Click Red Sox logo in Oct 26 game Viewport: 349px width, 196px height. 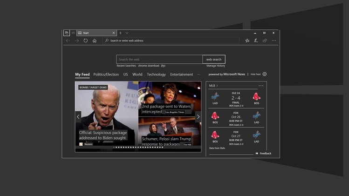215,115
